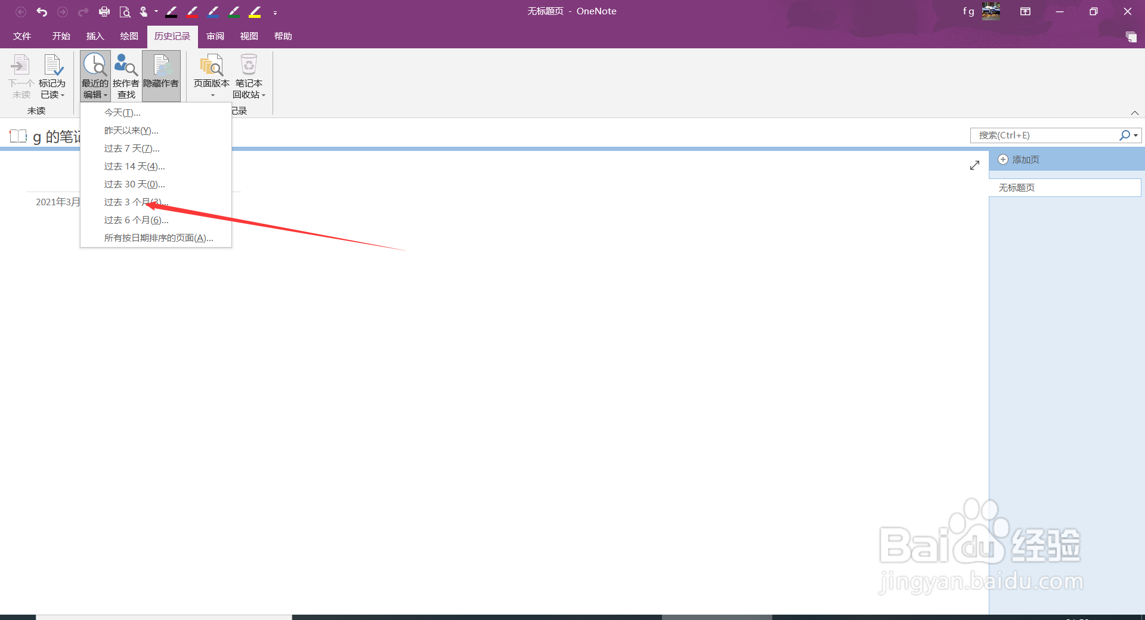Image resolution: width=1145 pixels, height=620 pixels.
Task: Choose 过去 14 天(4)... menu item
Action: pos(156,166)
